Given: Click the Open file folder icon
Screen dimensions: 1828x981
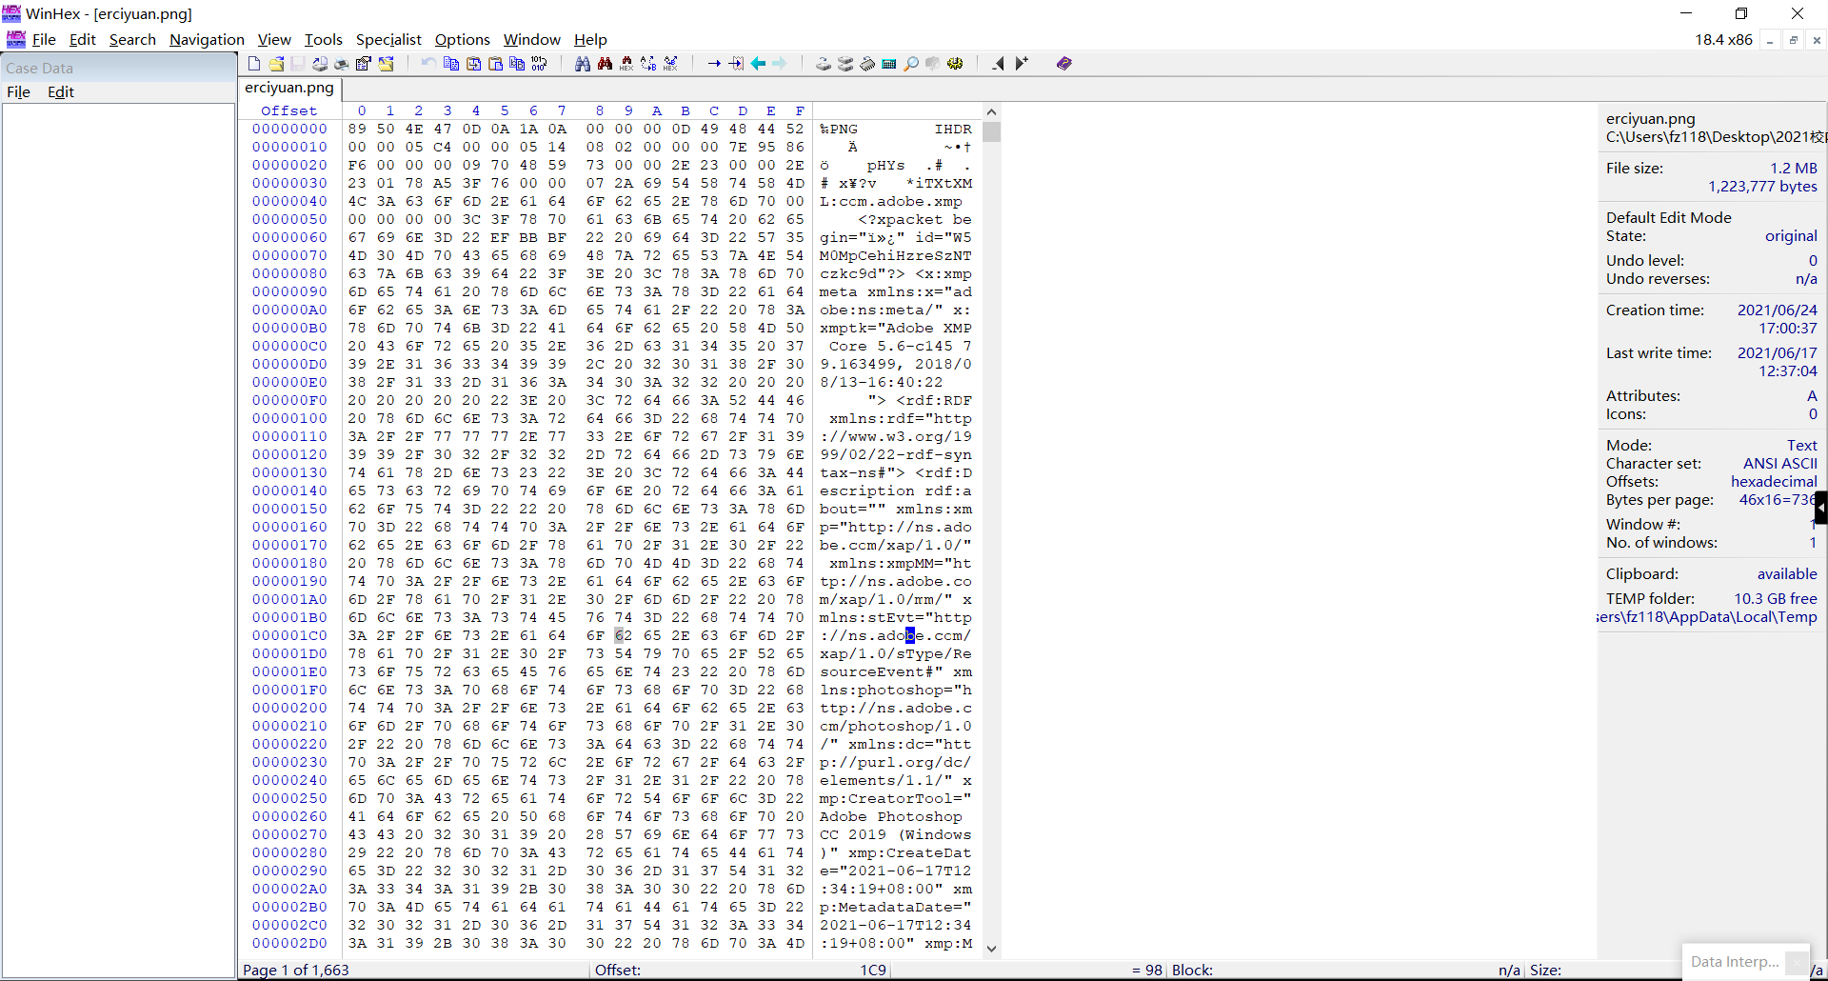Looking at the screenshot, I should 276,64.
